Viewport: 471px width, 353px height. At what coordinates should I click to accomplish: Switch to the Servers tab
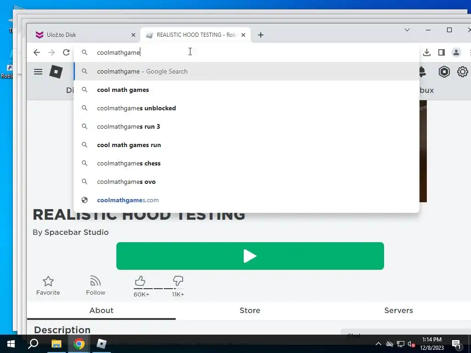398,310
